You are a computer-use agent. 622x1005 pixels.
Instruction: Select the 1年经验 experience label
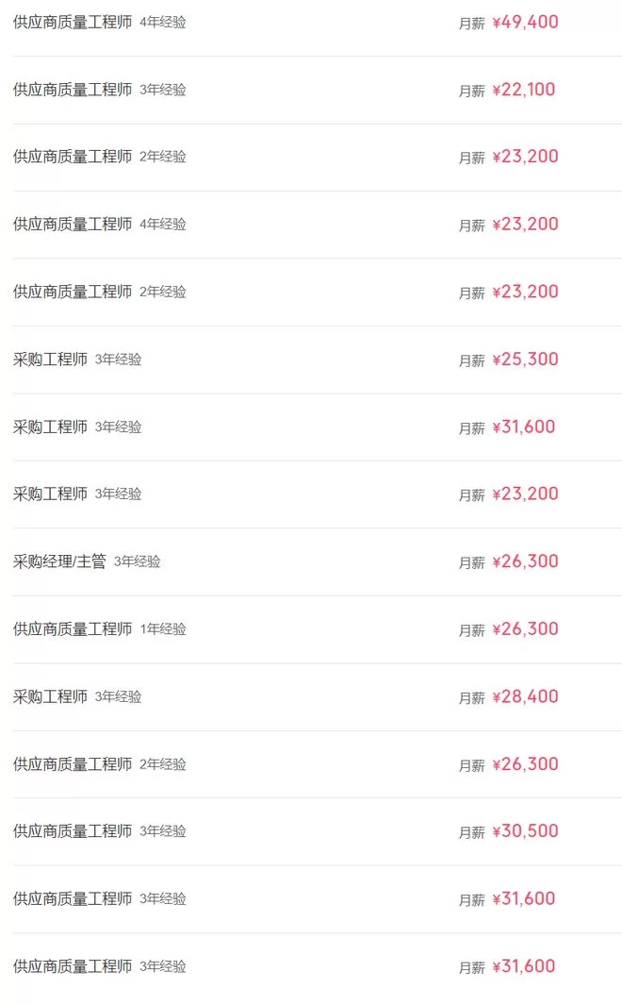(x=163, y=629)
